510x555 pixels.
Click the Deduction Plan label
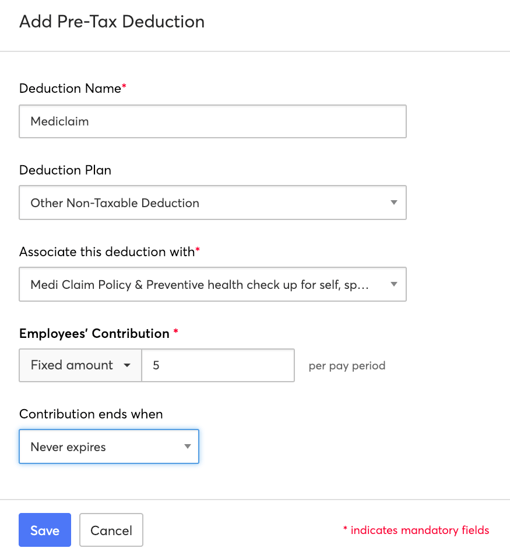tap(65, 170)
